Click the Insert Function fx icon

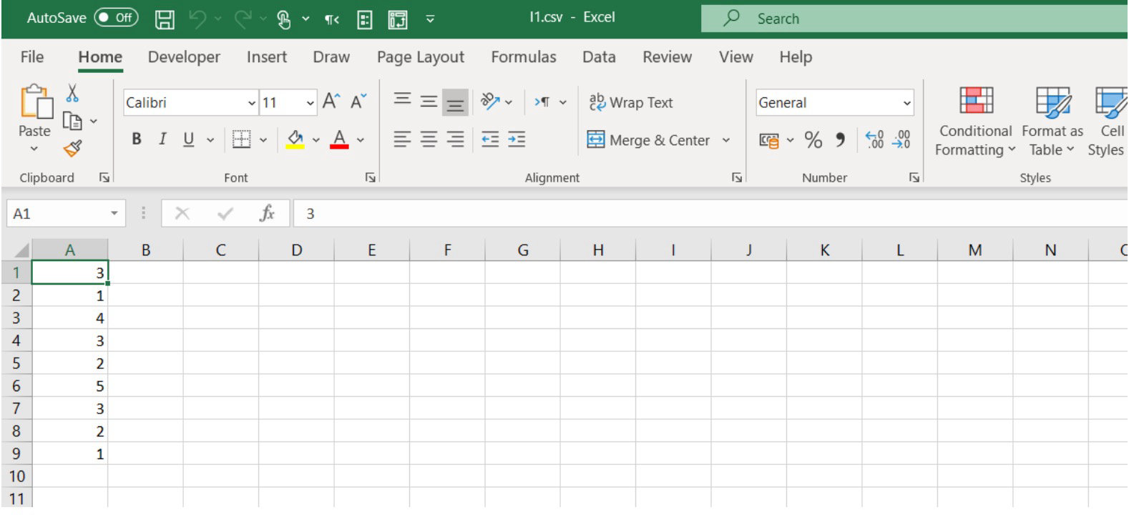[267, 213]
